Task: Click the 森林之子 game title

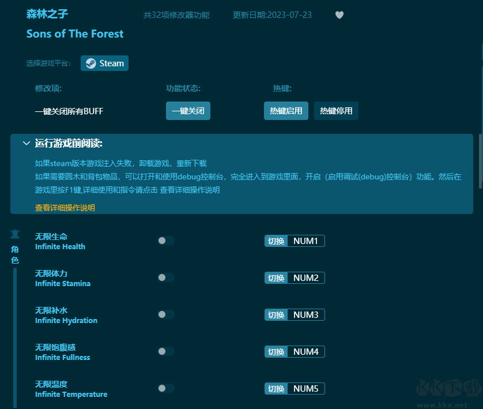Action: (x=47, y=14)
